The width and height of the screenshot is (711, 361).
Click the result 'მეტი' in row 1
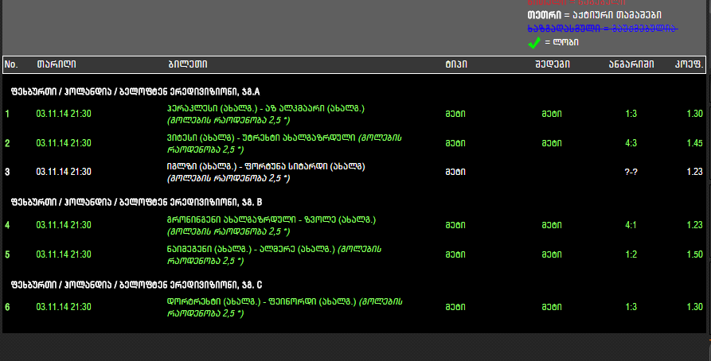[x=552, y=114]
